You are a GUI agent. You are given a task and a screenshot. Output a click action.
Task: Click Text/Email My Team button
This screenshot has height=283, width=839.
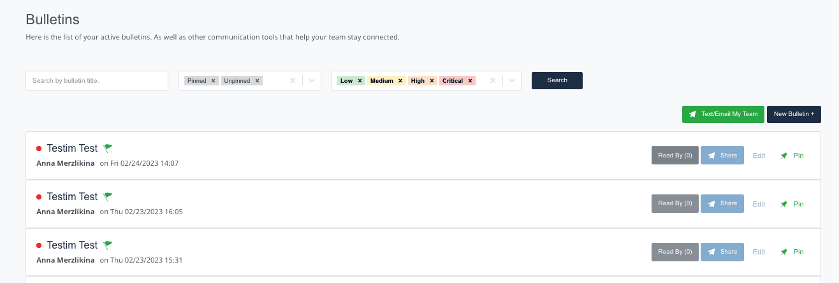[x=723, y=114]
